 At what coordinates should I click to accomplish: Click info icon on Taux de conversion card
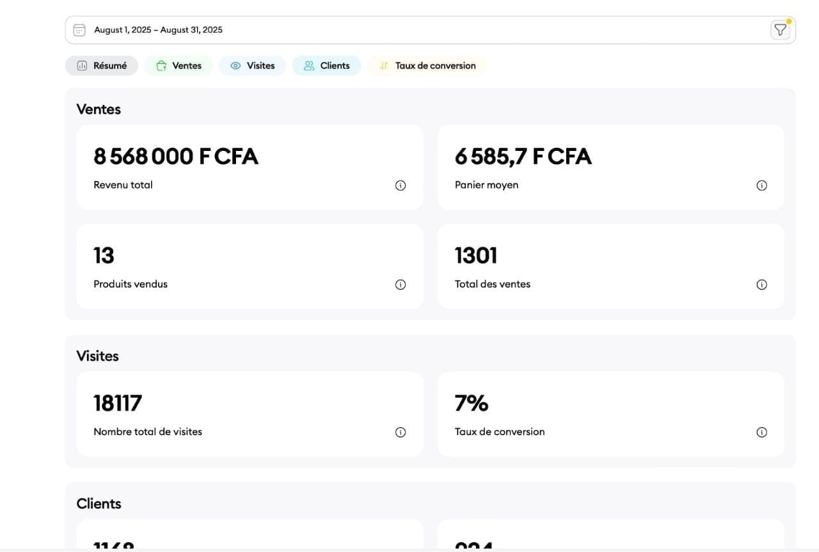761,432
